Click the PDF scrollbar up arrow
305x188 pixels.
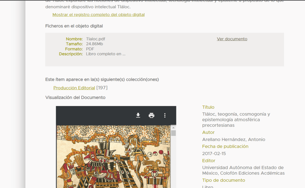tap(173, 128)
